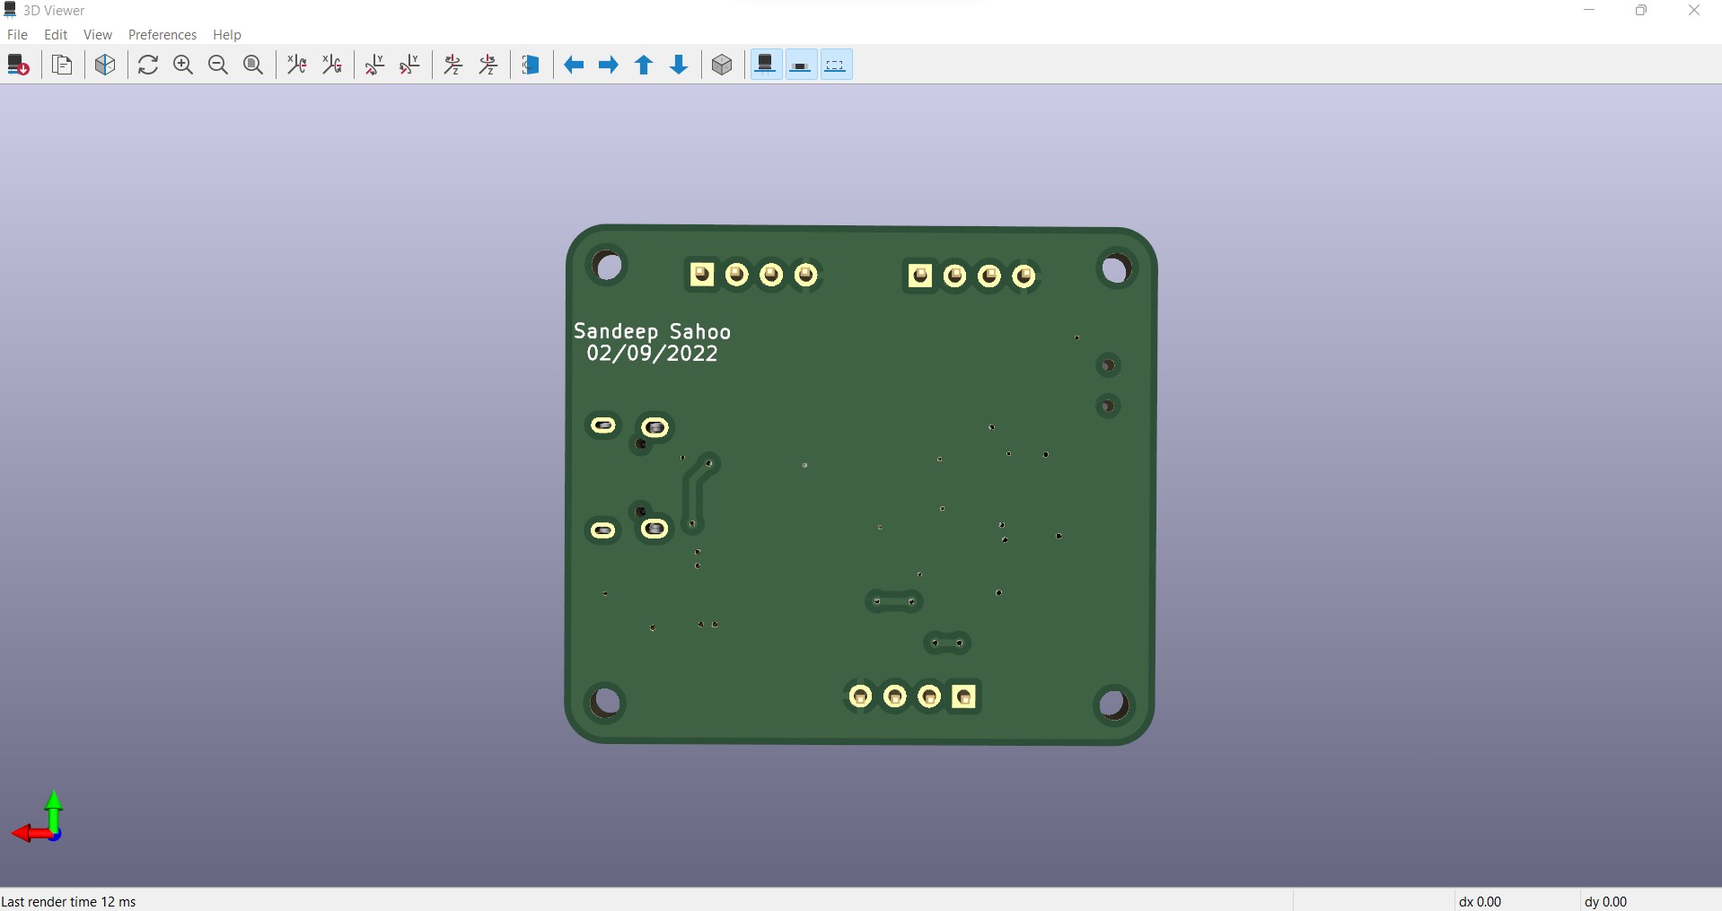Select the zoom out tool

click(217, 65)
